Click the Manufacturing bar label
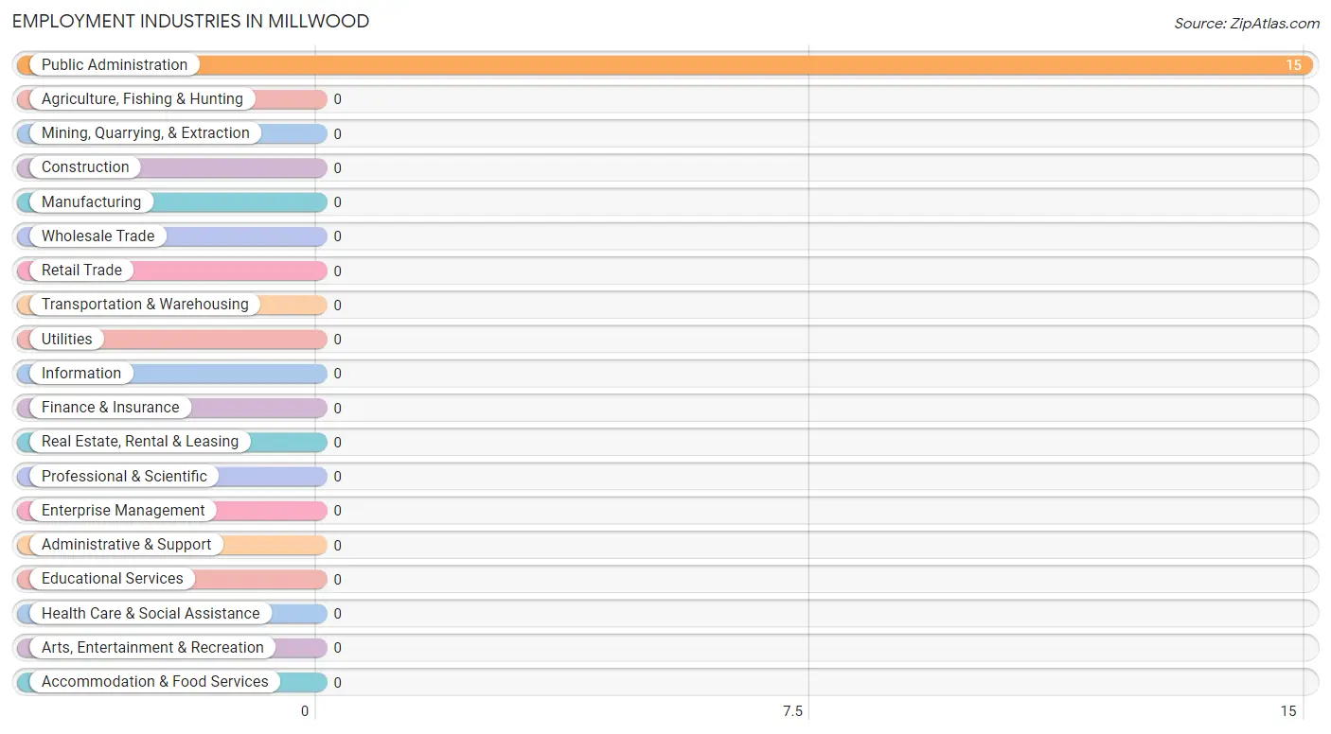This screenshot has height=734, width=1331. coord(91,201)
